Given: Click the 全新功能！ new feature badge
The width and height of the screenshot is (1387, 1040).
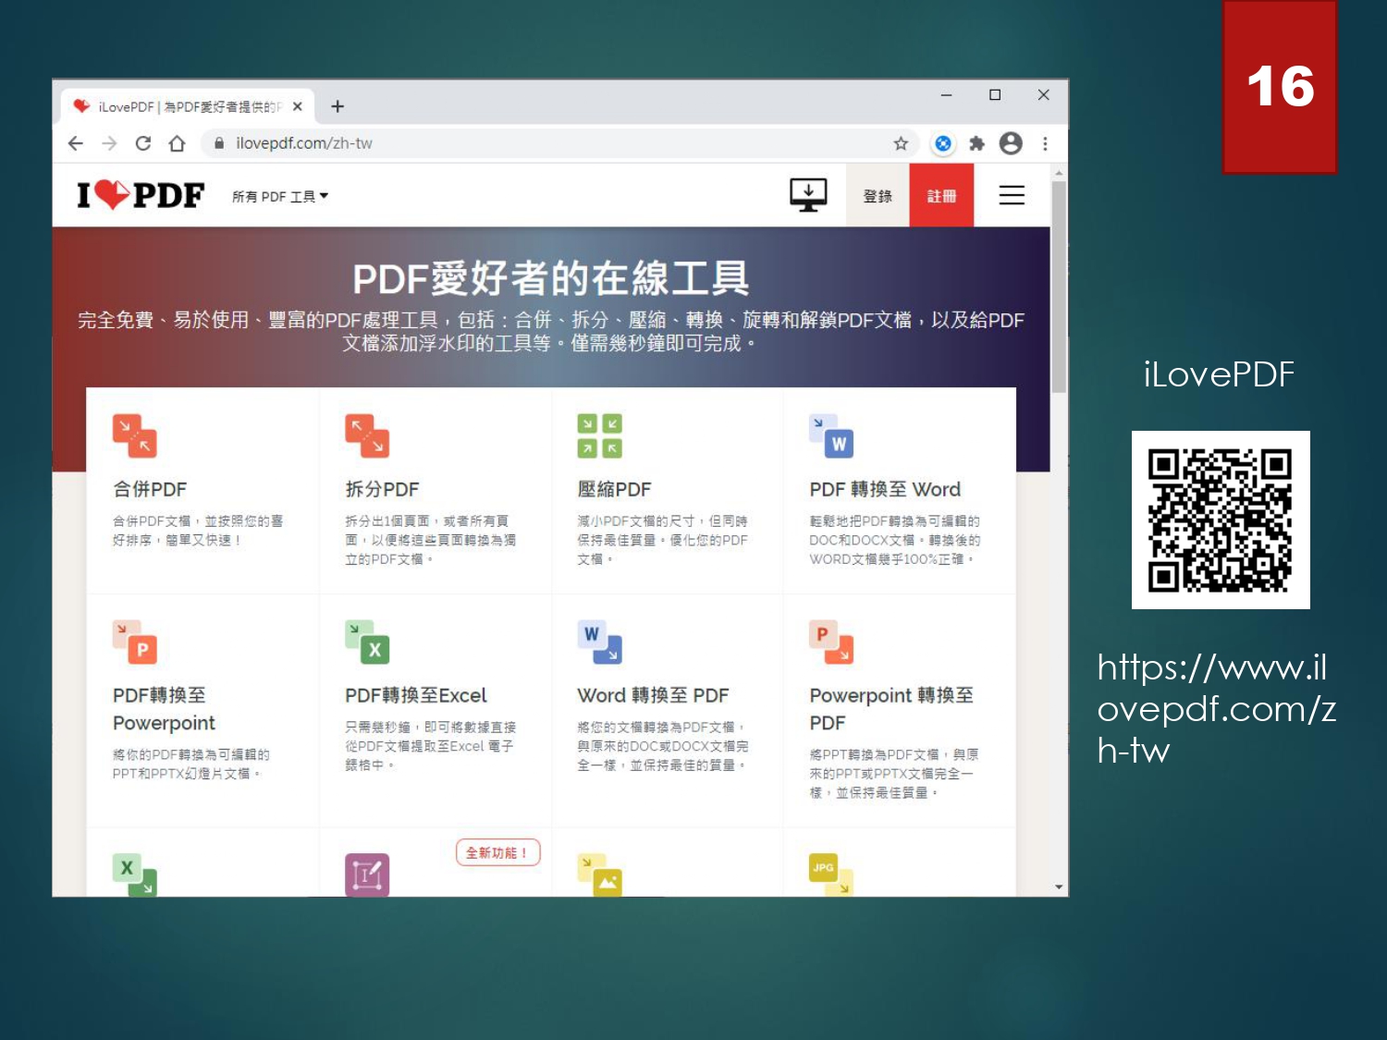Looking at the screenshot, I should click(497, 852).
